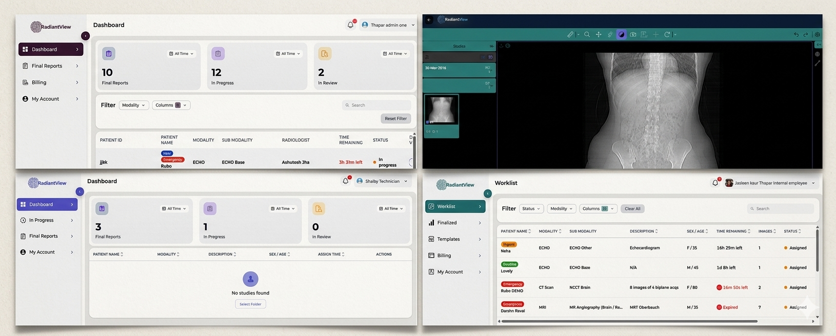This screenshot has height=336, width=836.
Task: Click the Reset Filter button in admin dashboard
Action: [395, 118]
